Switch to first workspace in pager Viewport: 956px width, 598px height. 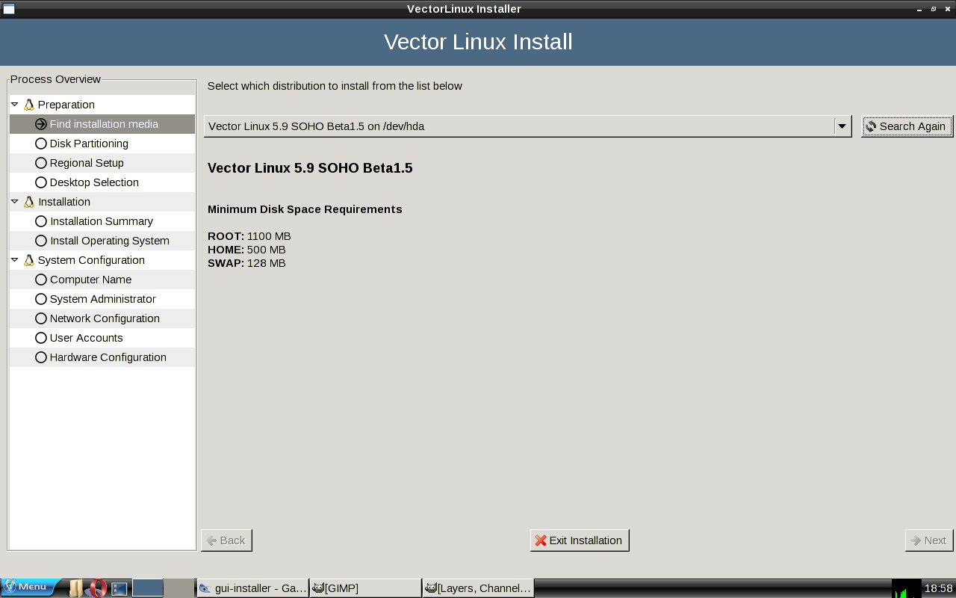point(148,588)
